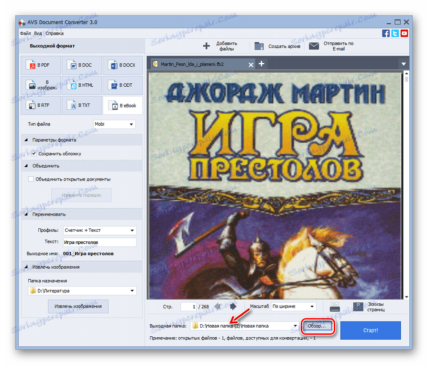Open the Масштаб По ширине dropdown

294,307
